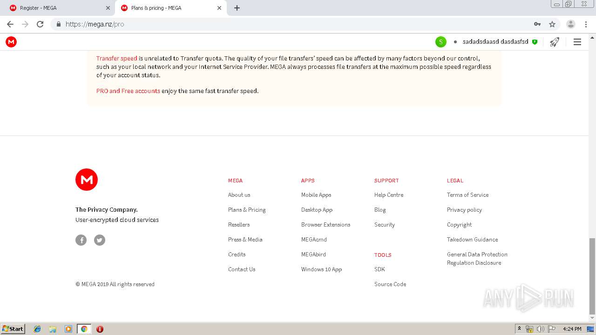Open the Plans & Pricing footer link
596x335 pixels.
pyautogui.click(x=247, y=210)
